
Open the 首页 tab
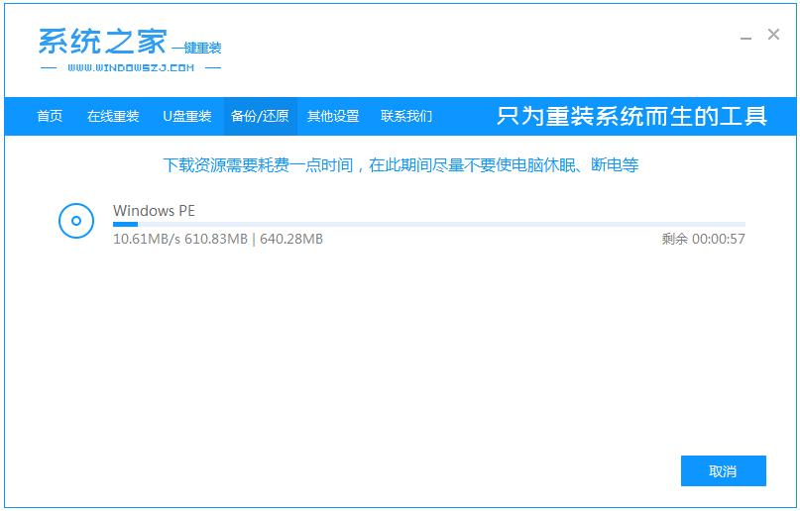point(50,116)
